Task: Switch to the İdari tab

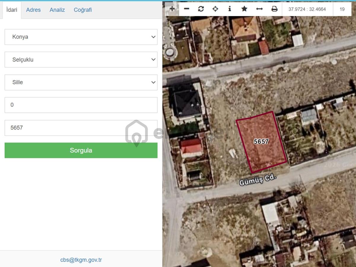Action: click(x=12, y=10)
